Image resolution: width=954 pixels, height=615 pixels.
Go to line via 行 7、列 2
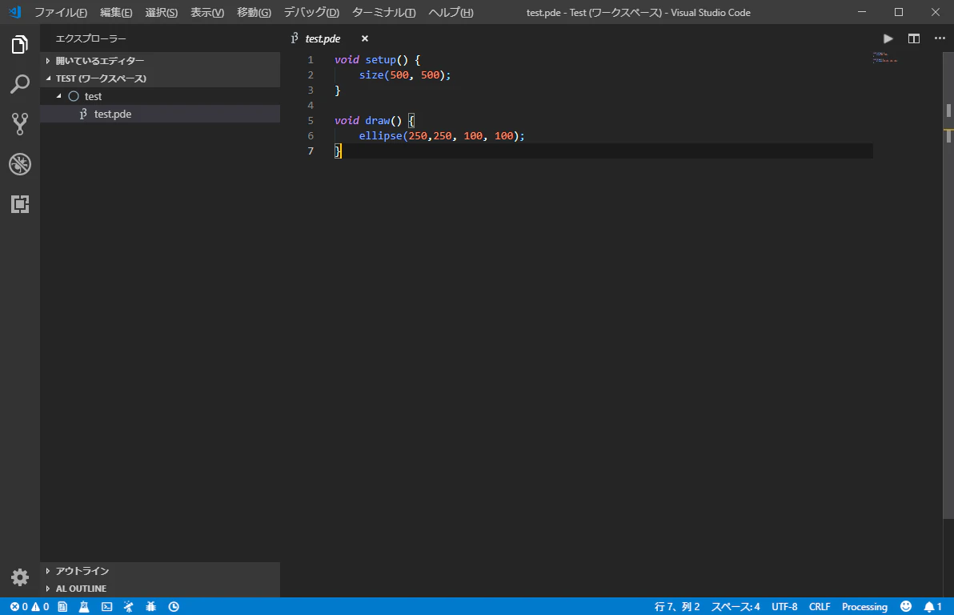point(677,606)
